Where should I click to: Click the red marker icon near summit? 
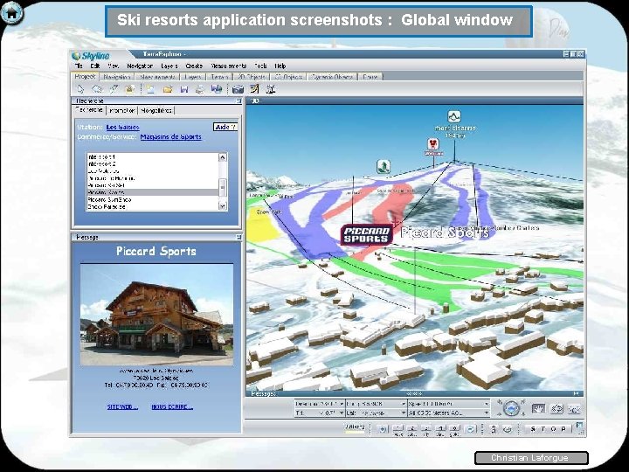click(432, 145)
